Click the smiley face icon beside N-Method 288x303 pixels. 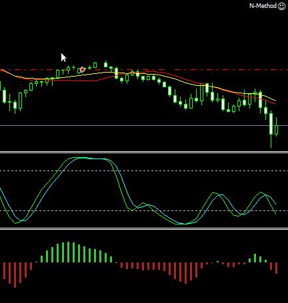(281, 6)
